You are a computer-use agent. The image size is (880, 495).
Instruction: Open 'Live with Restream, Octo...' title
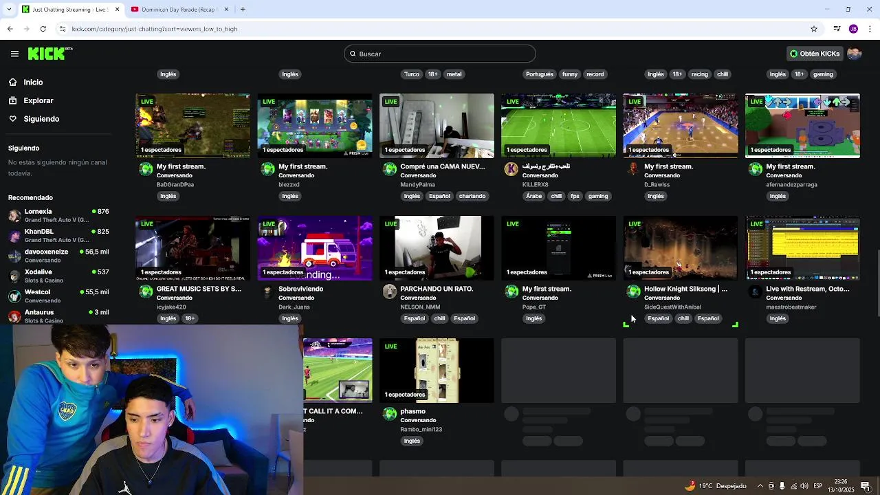click(807, 289)
